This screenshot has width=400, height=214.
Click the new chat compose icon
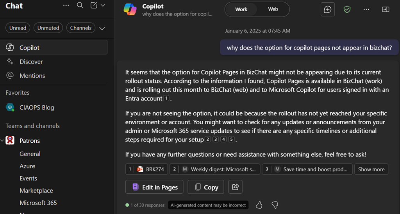tap(94, 5)
